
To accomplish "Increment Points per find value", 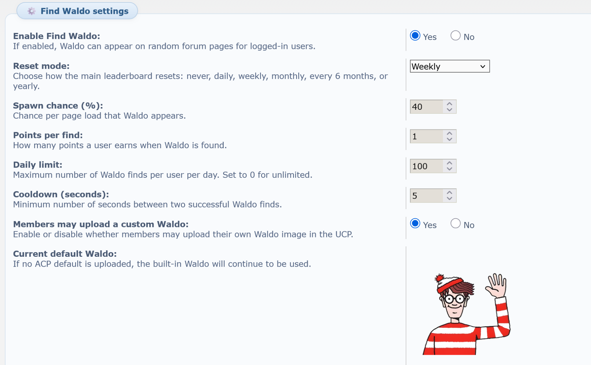I will tap(449, 133).
